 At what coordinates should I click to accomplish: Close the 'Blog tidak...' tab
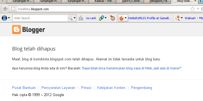195,1
